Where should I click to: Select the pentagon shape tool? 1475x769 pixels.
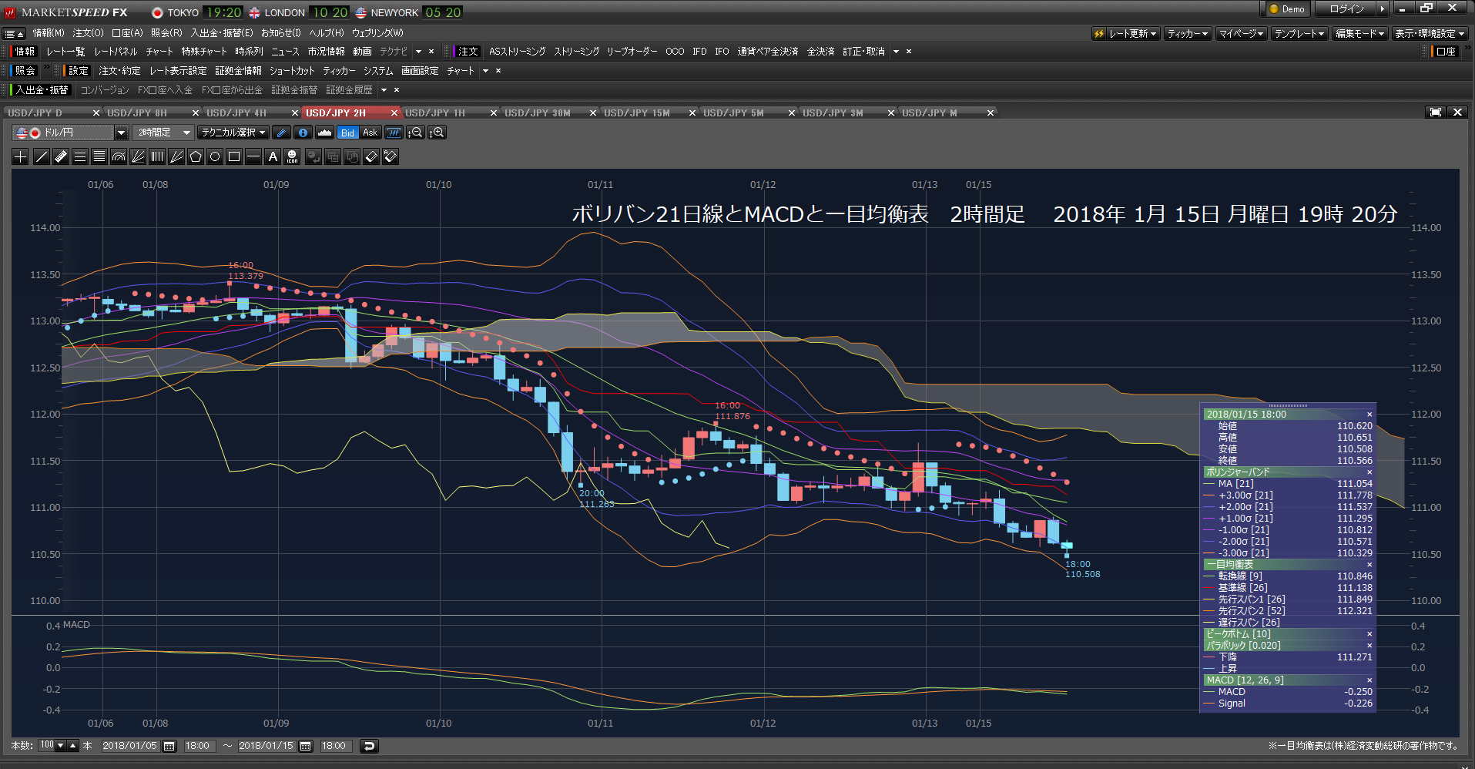click(195, 156)
